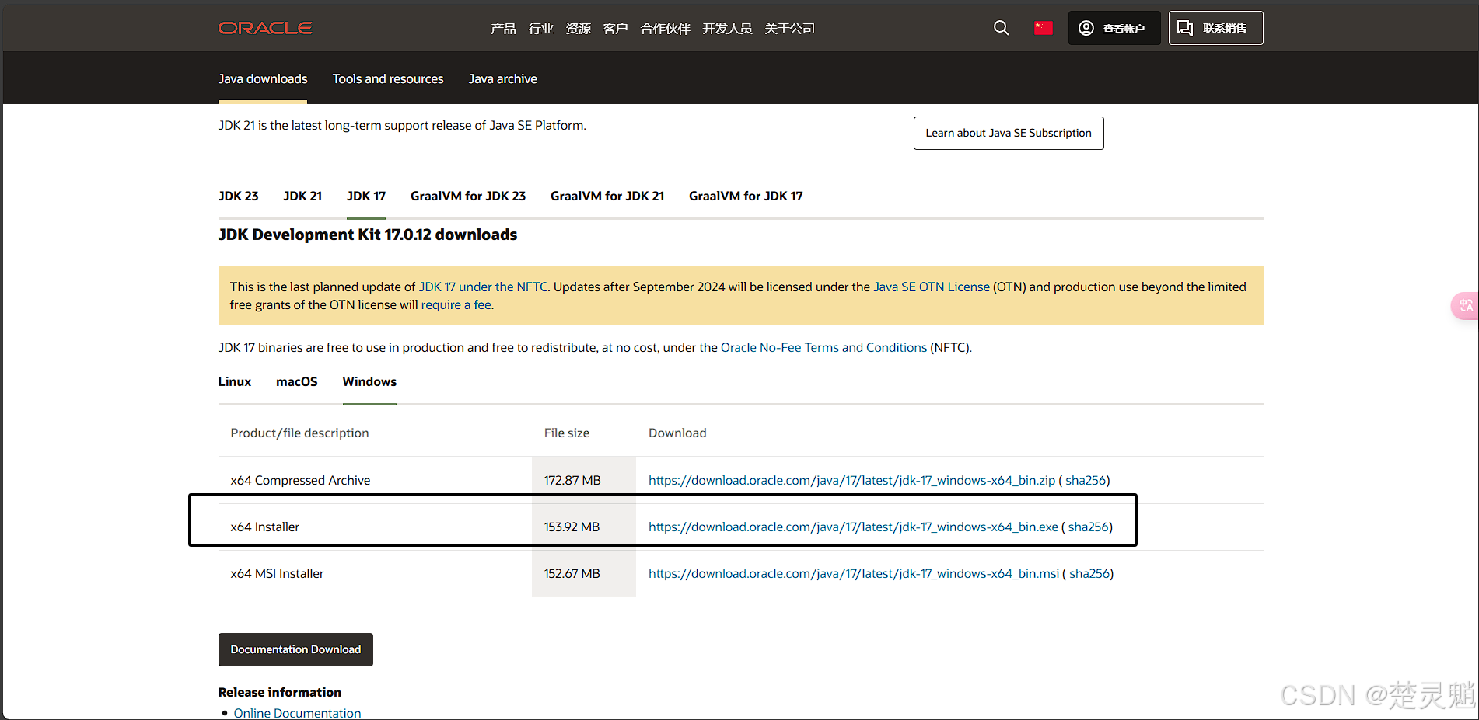Click the Release information heading
1479x720 pixels.
[280, 692]
